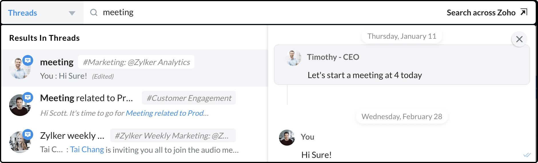
Task: Click the Tai Chang mention link
Action: (x=87, y=150)
